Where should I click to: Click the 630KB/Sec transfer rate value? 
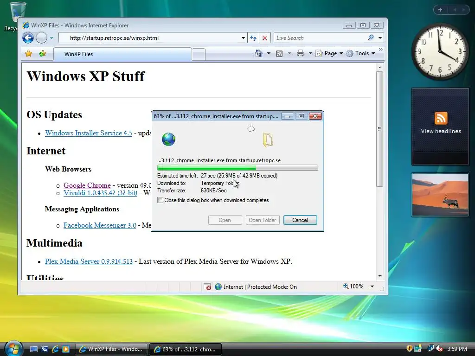[213, 191]
